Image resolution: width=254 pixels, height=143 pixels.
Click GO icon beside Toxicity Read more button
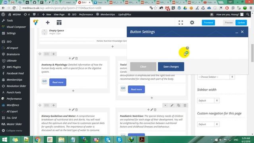[x=123, y=88]
